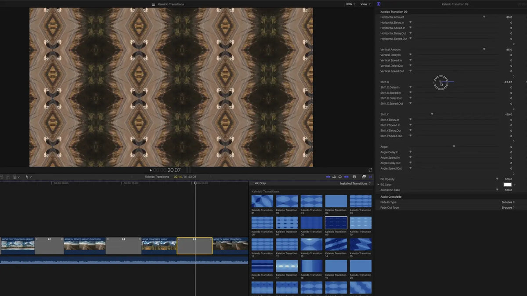Select Kaleido Transition 10 thumbnail
Viewport: 527px width, 296px height.
(x=361, y=223)
